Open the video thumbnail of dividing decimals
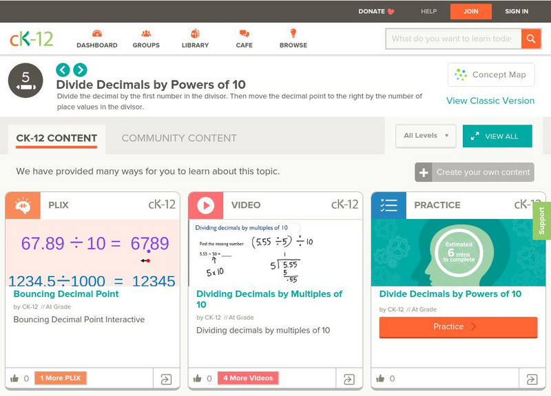Image resolution: width=551 pixels, height=396 pixels. 275,253
